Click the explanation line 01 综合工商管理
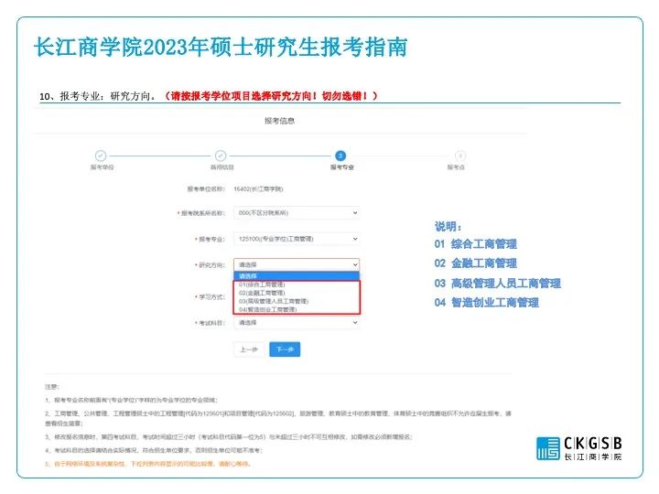This screenshot has width=659, height=494. coord(476,244)
